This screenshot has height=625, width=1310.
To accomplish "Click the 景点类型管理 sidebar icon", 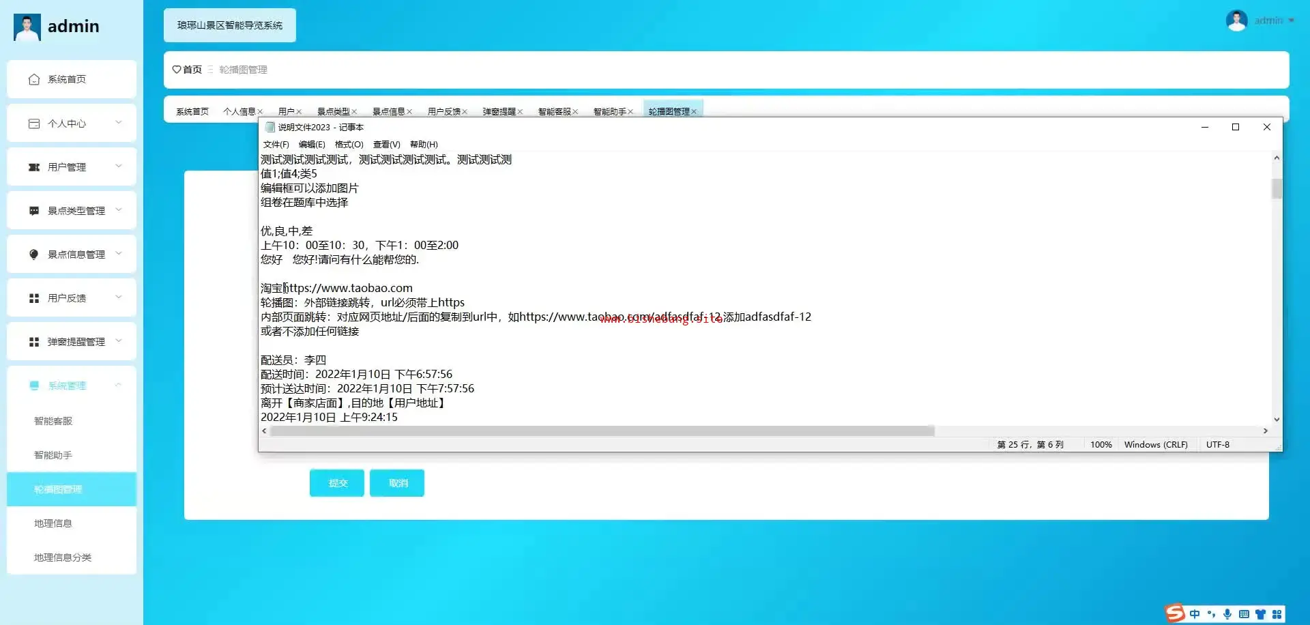I will pyautogui.click(x=34, y=211).
